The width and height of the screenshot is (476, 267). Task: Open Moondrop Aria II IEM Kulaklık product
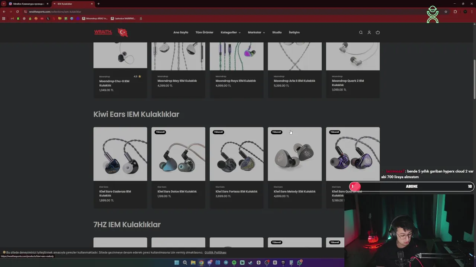[x=295, y=81]
